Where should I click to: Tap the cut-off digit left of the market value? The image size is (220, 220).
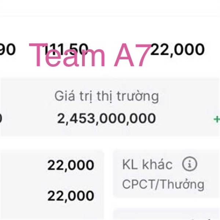(1, 118)
